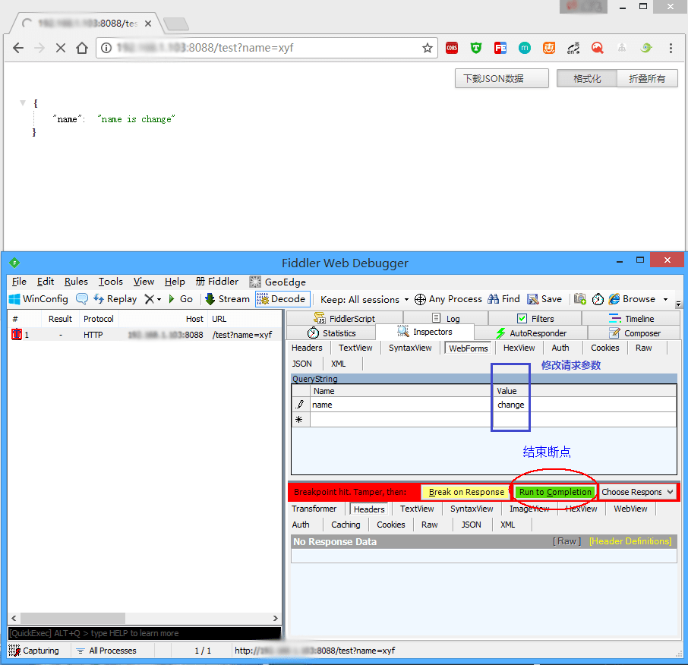Replay the selected session
688x665 pixels.
tap(115, 299)
